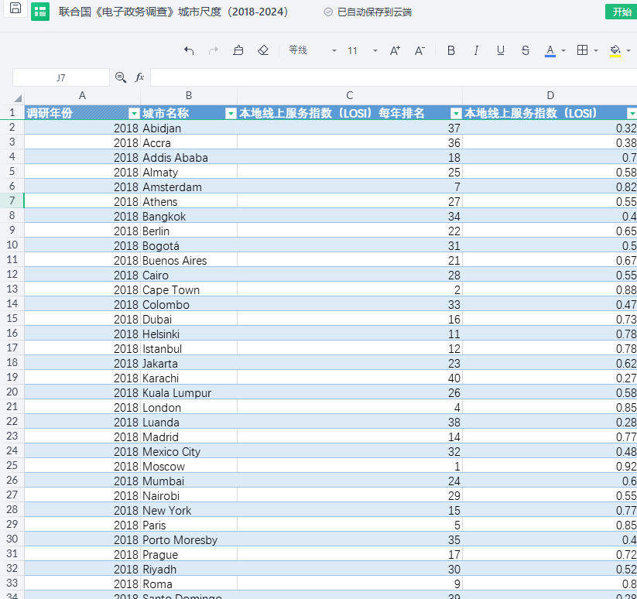
Task: Select column A header
Action: click(x=82, y=96)
